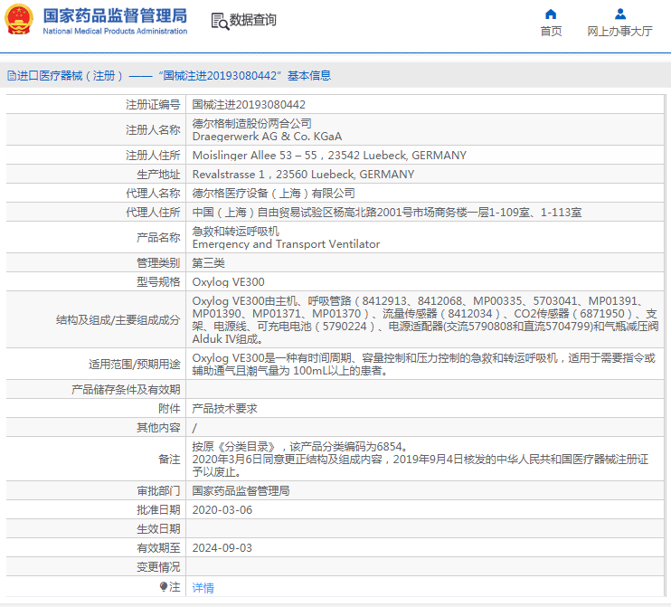Click the 产品储存条件及有效期 label
This screenshot has height=607, width=671.
click(126, 390)
